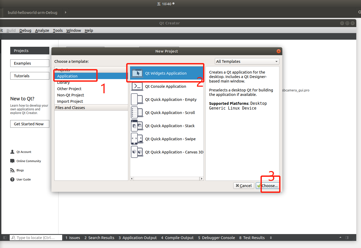The width and height of the screenshot is (361, 248).
Task: Open the Help menu
Action: click(89, 30)
